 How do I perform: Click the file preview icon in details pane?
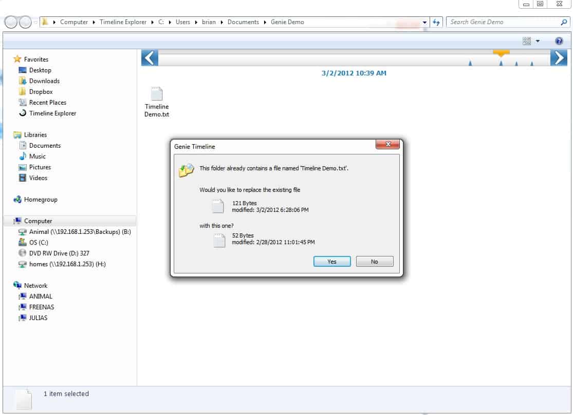coord(24,399)
